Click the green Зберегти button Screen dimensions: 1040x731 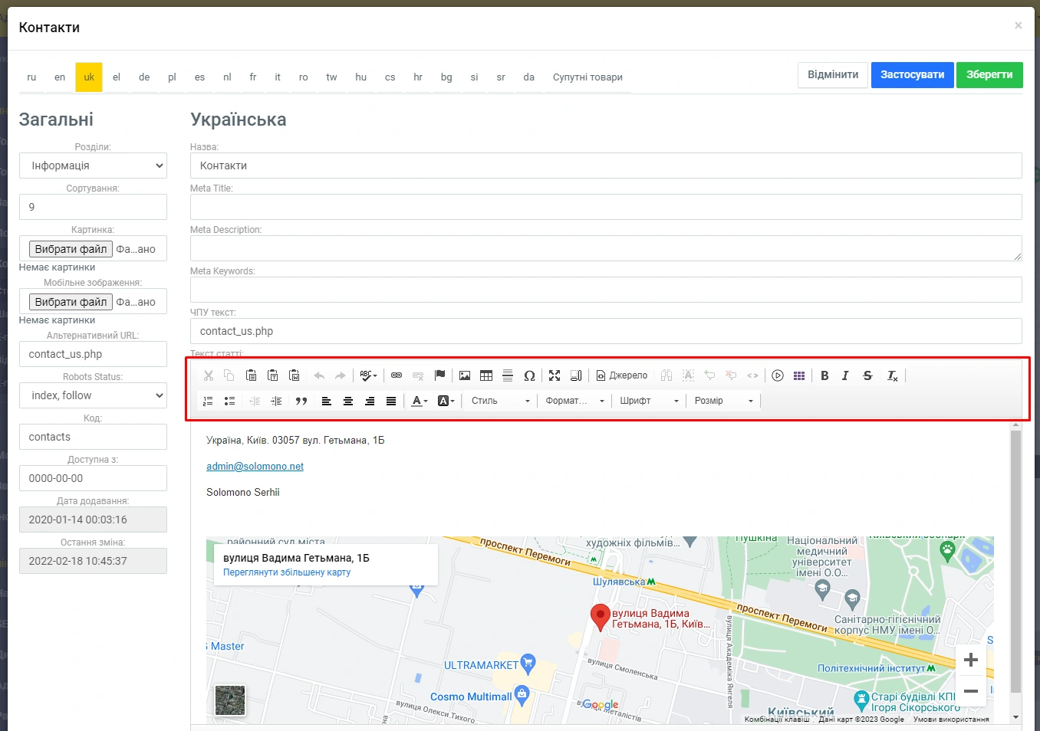[989, 75]
